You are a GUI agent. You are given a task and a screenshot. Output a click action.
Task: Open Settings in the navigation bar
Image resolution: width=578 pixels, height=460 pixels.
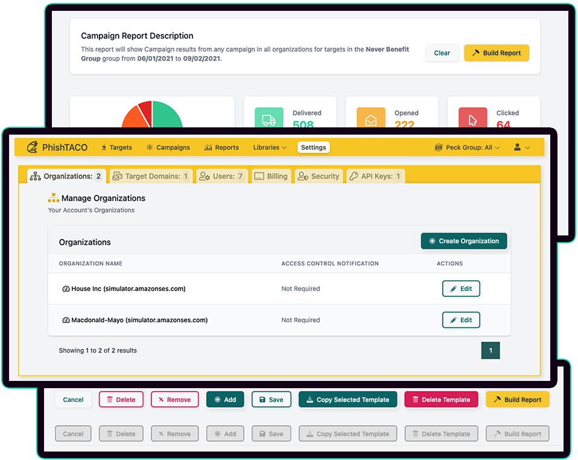313,147
